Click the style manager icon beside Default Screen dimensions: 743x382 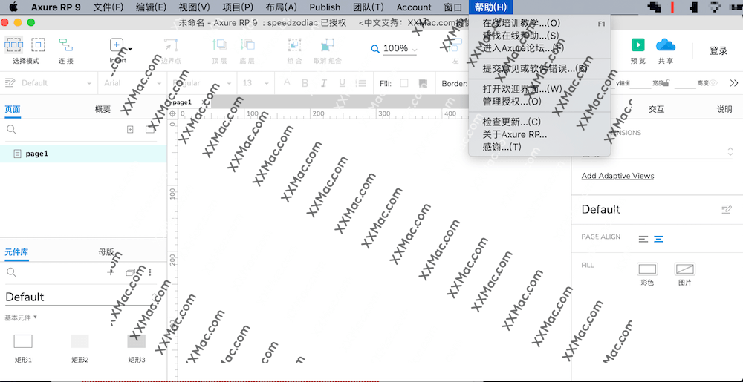(x=10, y=83)
